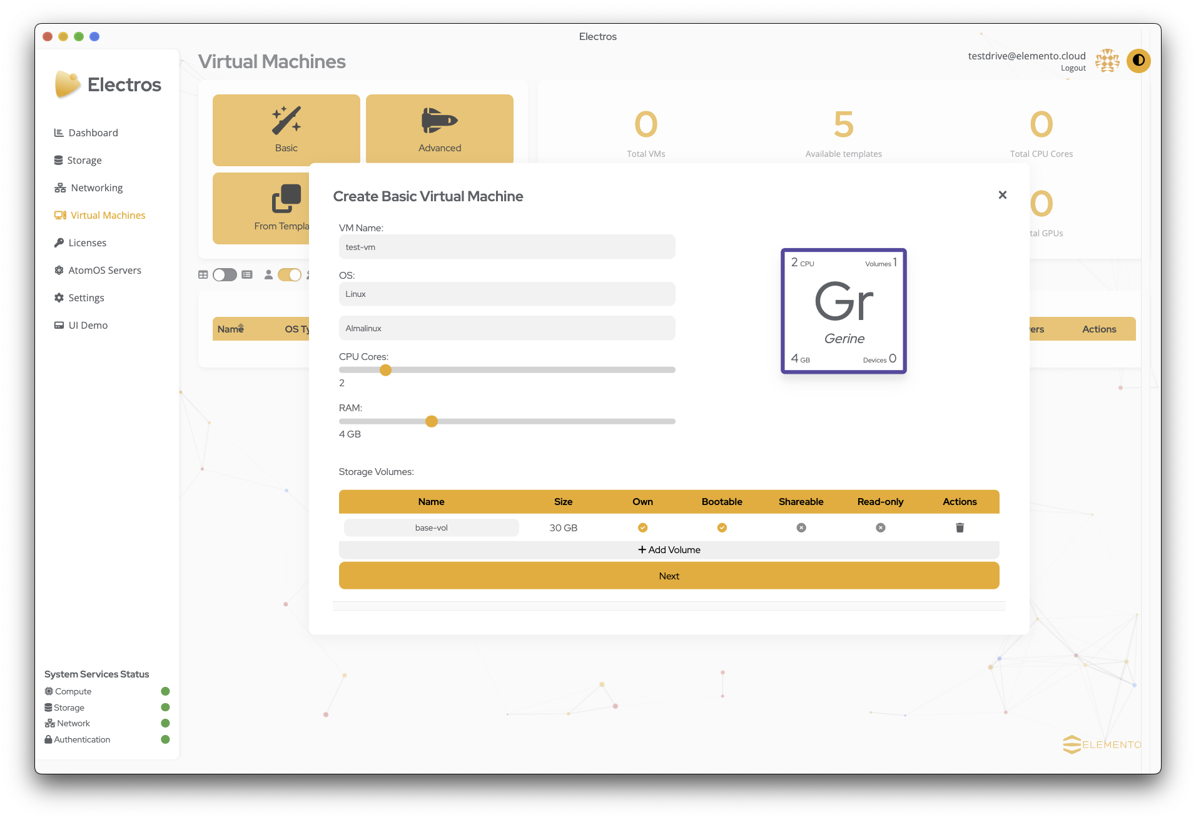Viewport: 1196px width, 820px height.
Task: Click the single user icon
Action: (268, 274)
